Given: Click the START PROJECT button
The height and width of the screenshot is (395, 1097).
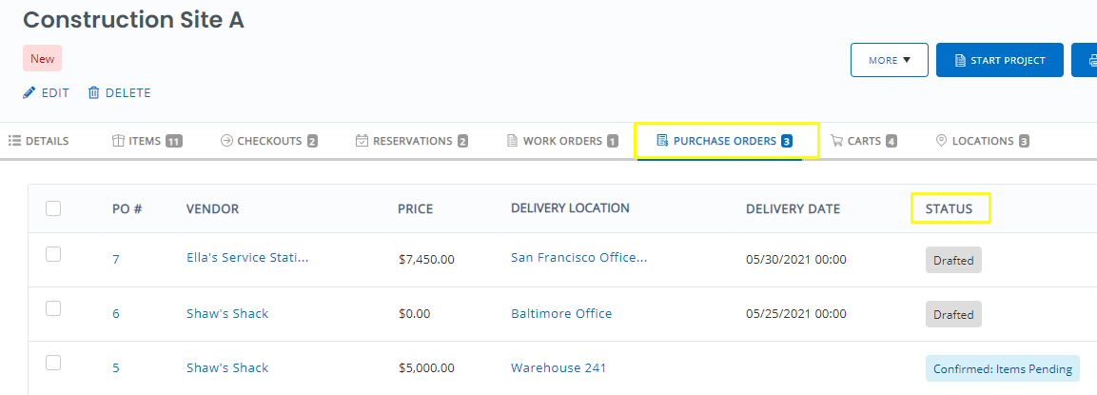Looking at the screenshot, I should click(x=1000, y=60).
